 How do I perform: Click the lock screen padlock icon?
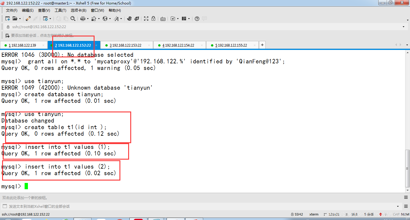click(153, 19)
